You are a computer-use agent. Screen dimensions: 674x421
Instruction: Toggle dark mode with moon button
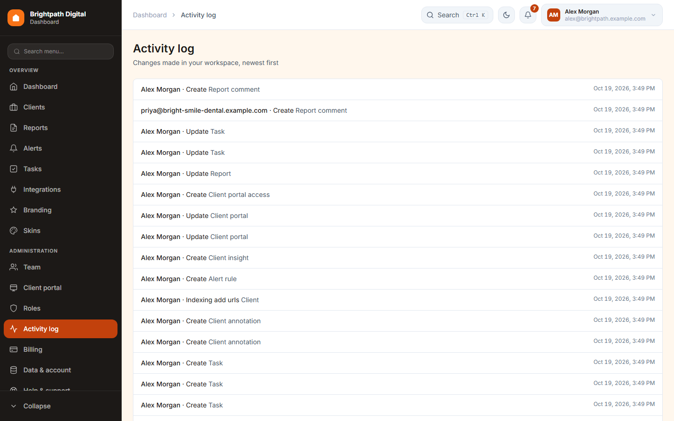506,15
